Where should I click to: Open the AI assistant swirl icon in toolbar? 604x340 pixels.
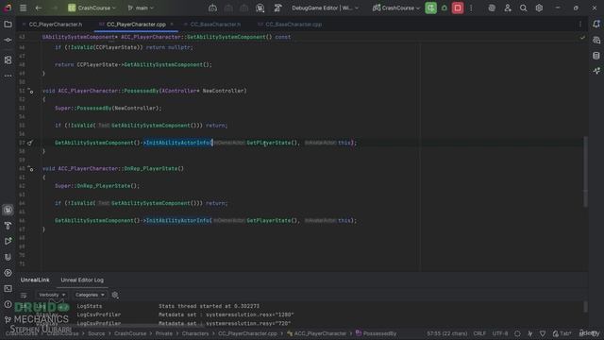[492, 8]
